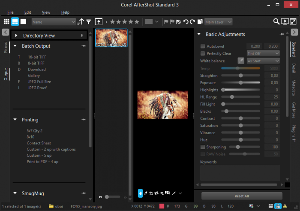Rotate the image counter-clockwise
300x211 pixels.
pyautogui.click(x=186, y=21)
